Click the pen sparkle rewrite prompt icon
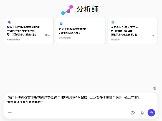The image size is (162, 121). pyautogui.click(x=133, y=113)
